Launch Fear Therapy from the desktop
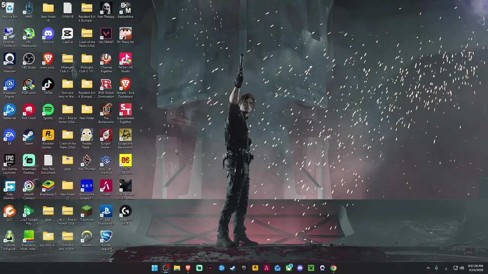 click(106, 10)
